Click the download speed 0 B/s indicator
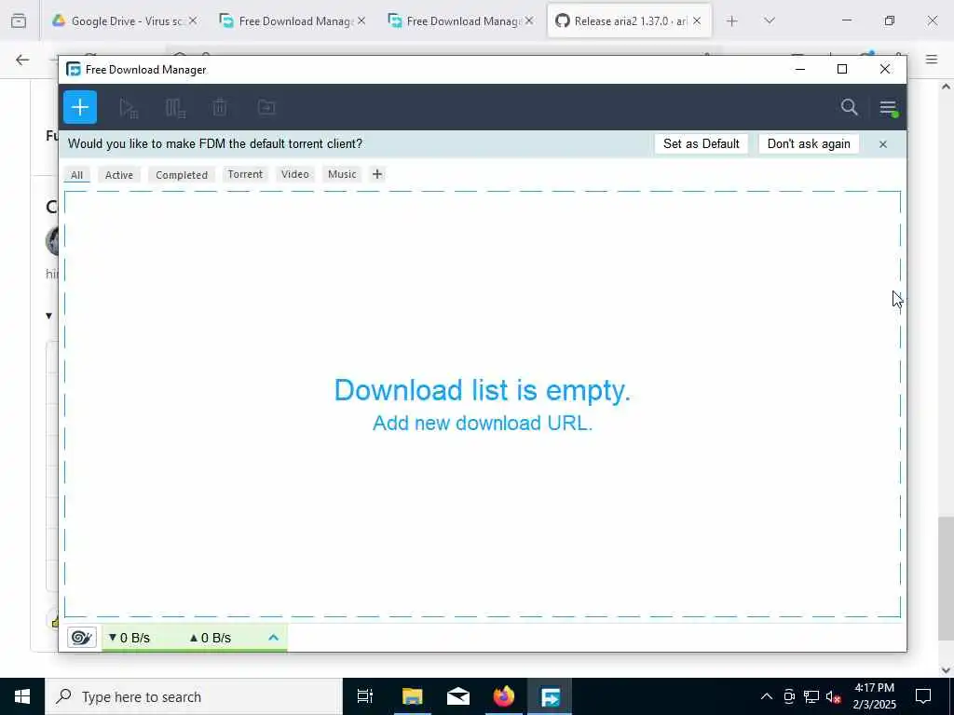The height and width of the screenshot is (715, 954). coord(129,638)
